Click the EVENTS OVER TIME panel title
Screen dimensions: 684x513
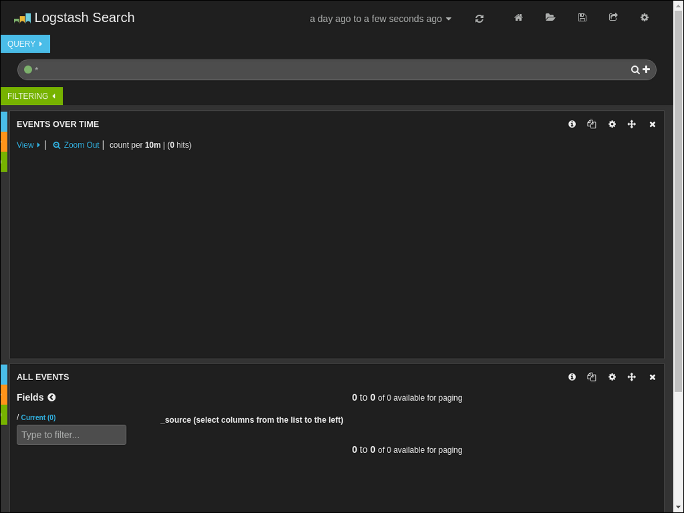click(57, 124)
